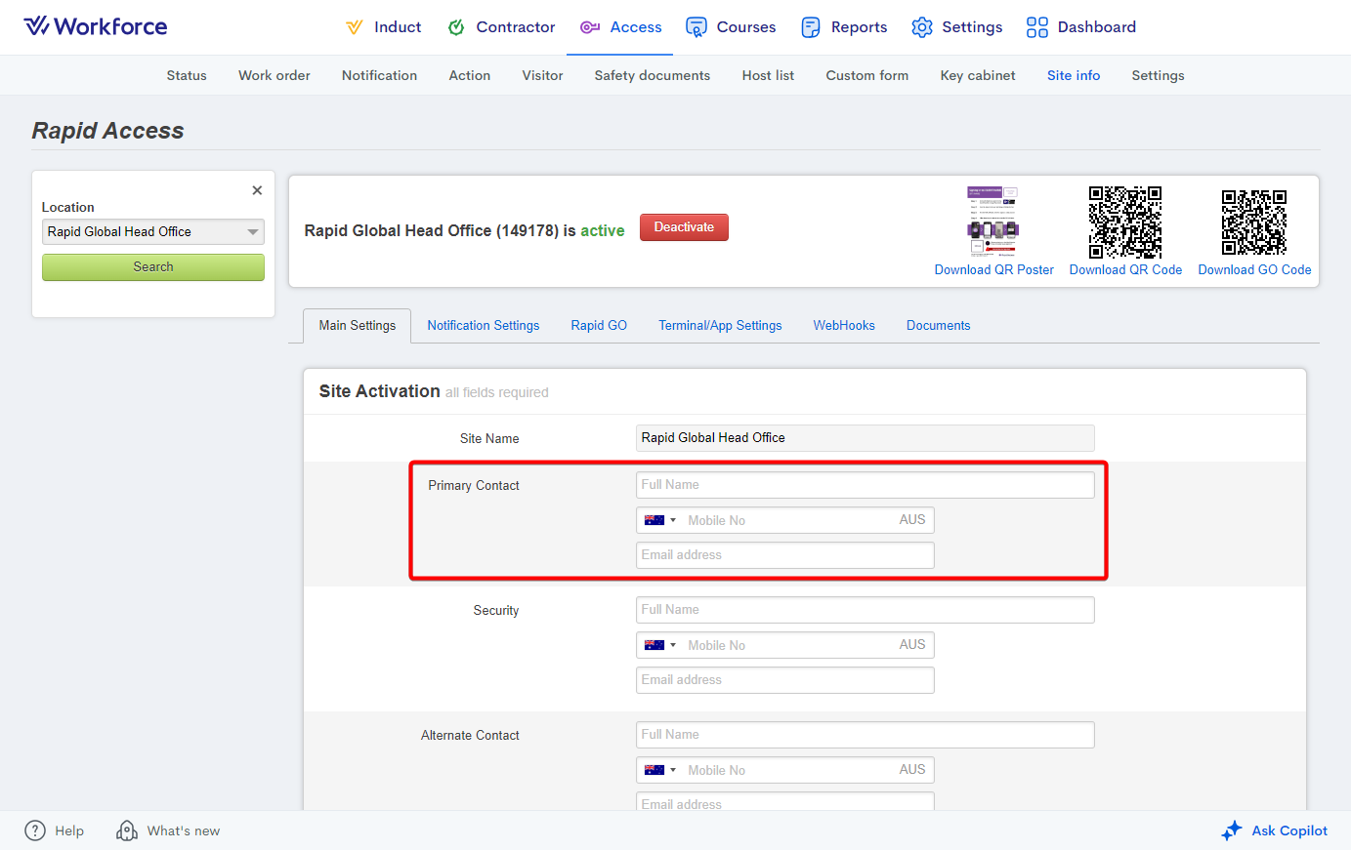This screenshot has height=850, width=1351.
Task: Open the Key cabinet submenu item
Action: [978, 75]
